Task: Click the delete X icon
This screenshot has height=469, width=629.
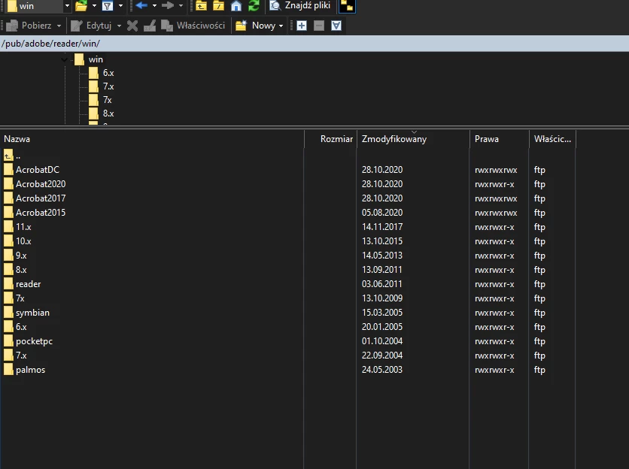Action: [132, 26]
